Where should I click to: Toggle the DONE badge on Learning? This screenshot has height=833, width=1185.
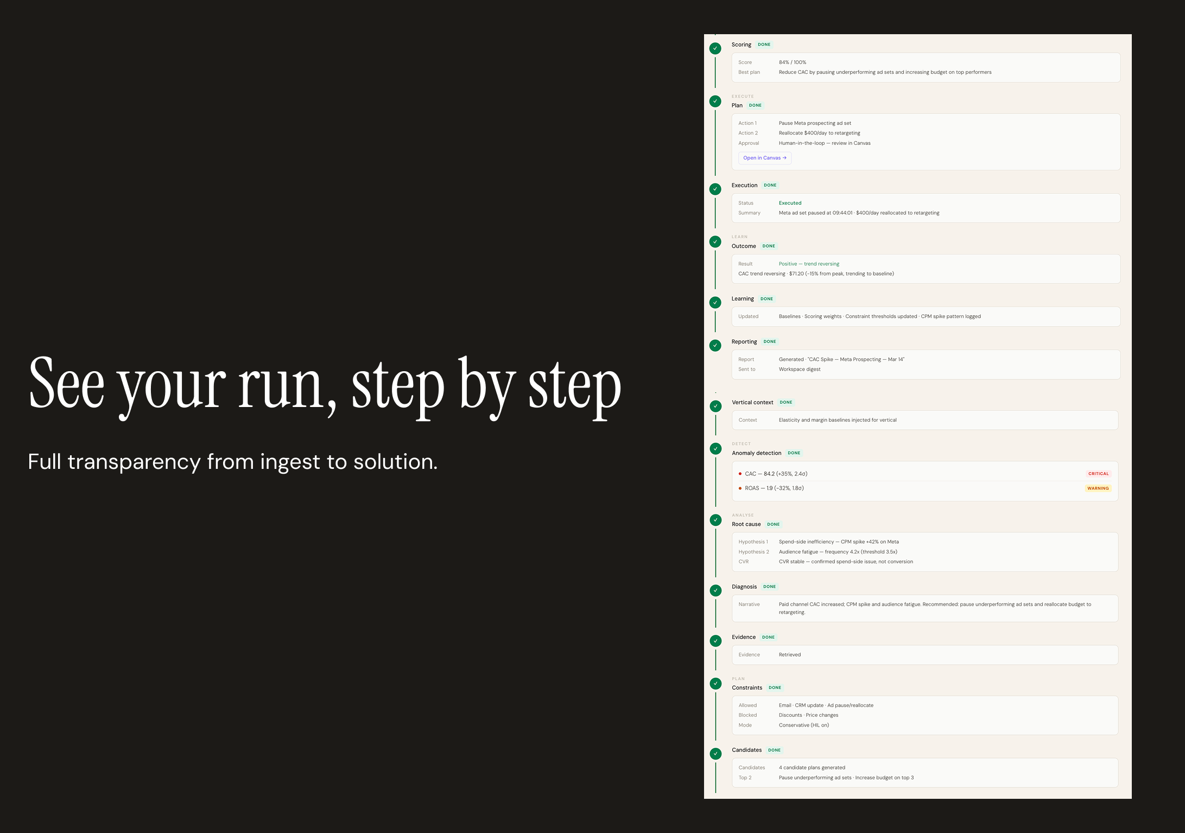point(767,298)
